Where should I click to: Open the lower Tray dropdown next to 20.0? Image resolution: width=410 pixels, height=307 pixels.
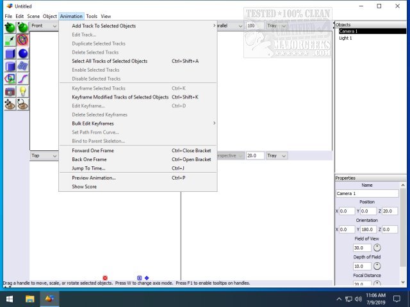pyautogui.click(x=277, y=155)
